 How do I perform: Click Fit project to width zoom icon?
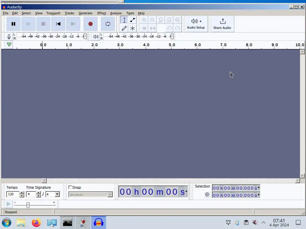click(169, 20)
